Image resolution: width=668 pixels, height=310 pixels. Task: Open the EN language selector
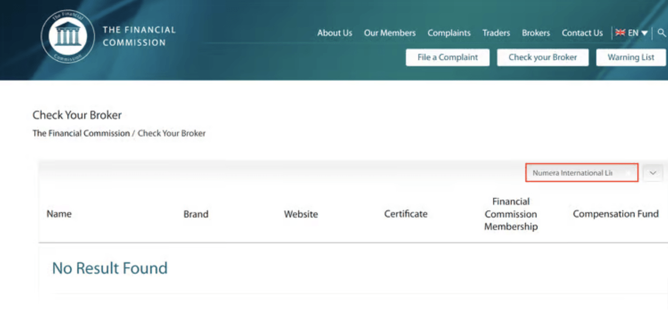point(631,32)
